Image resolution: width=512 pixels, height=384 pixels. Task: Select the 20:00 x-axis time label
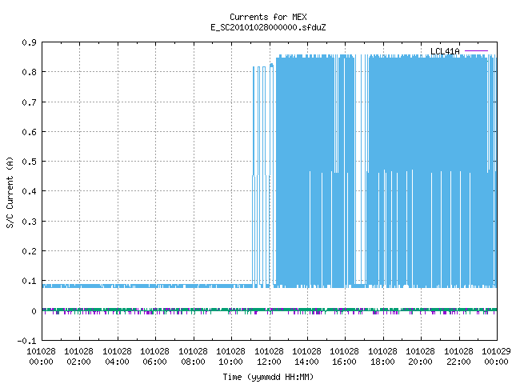point(420,362)
